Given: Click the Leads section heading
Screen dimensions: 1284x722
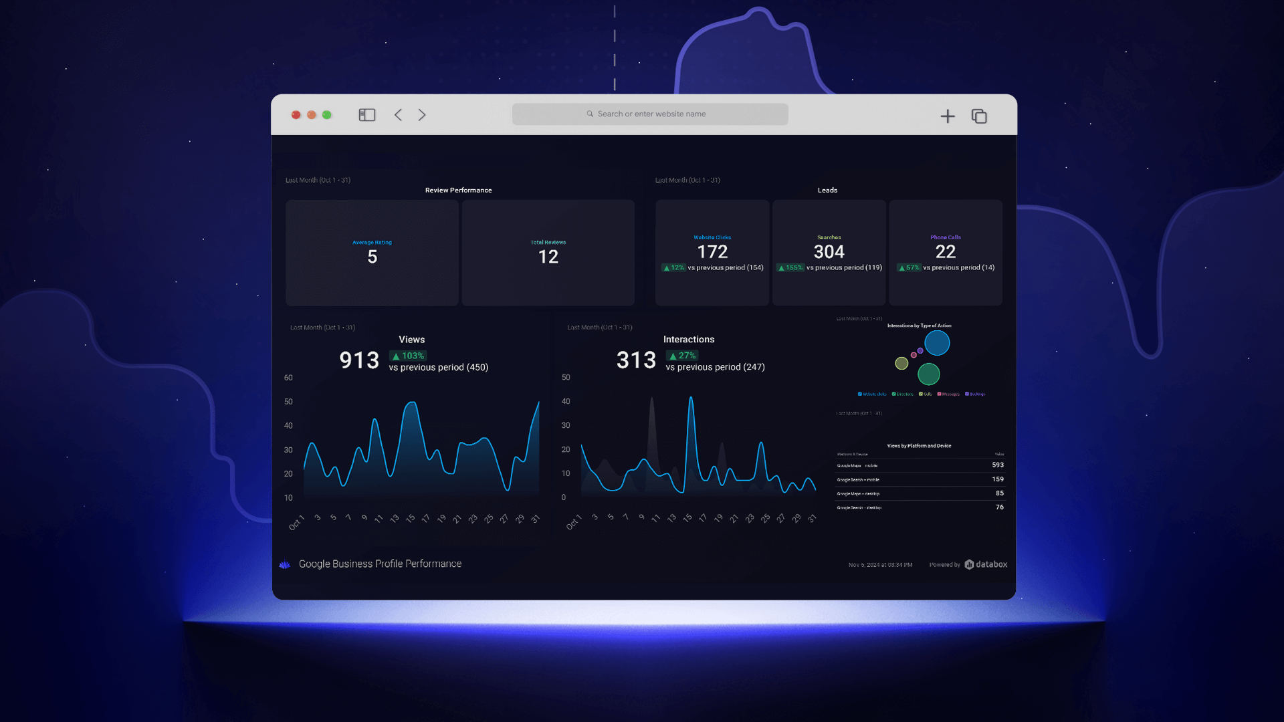Looking at the screenshot, I should [x=827, y=191].
